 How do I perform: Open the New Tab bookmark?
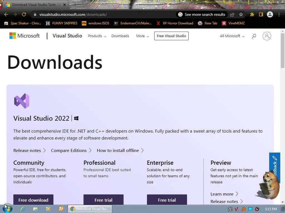pos(208,23)
